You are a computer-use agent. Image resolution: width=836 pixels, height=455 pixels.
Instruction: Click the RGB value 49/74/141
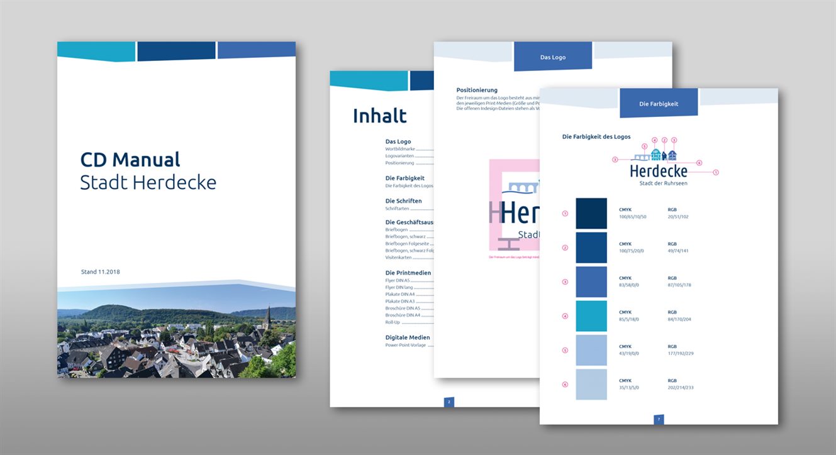tap(678, 251)
